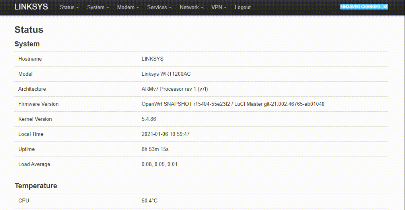405x210 pixels.
Task: Expand the Network menu
Action: click(191, 8)
